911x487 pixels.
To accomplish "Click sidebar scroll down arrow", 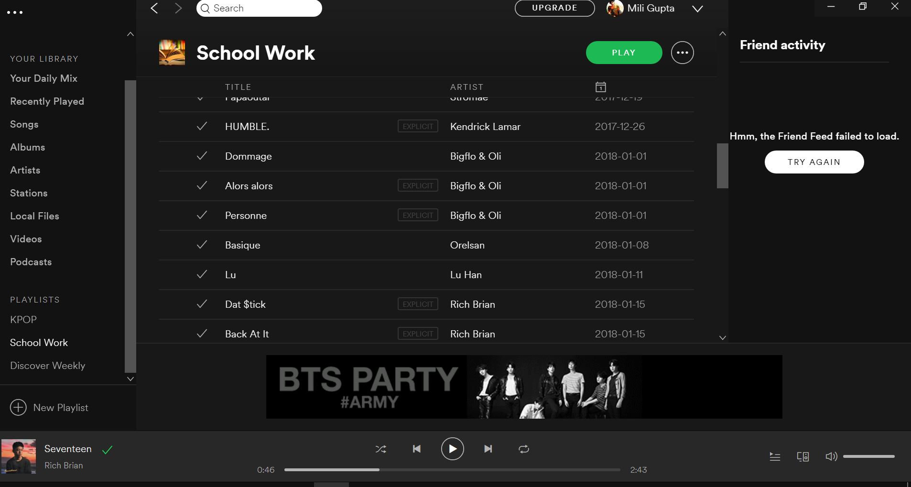I will (130, 379).
